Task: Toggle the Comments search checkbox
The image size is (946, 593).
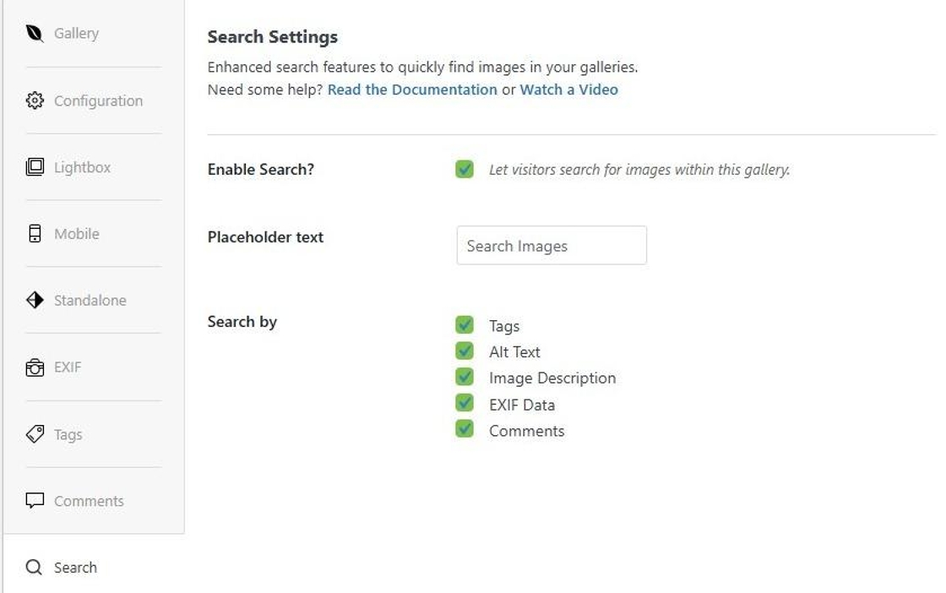Action: click(465, 430)
